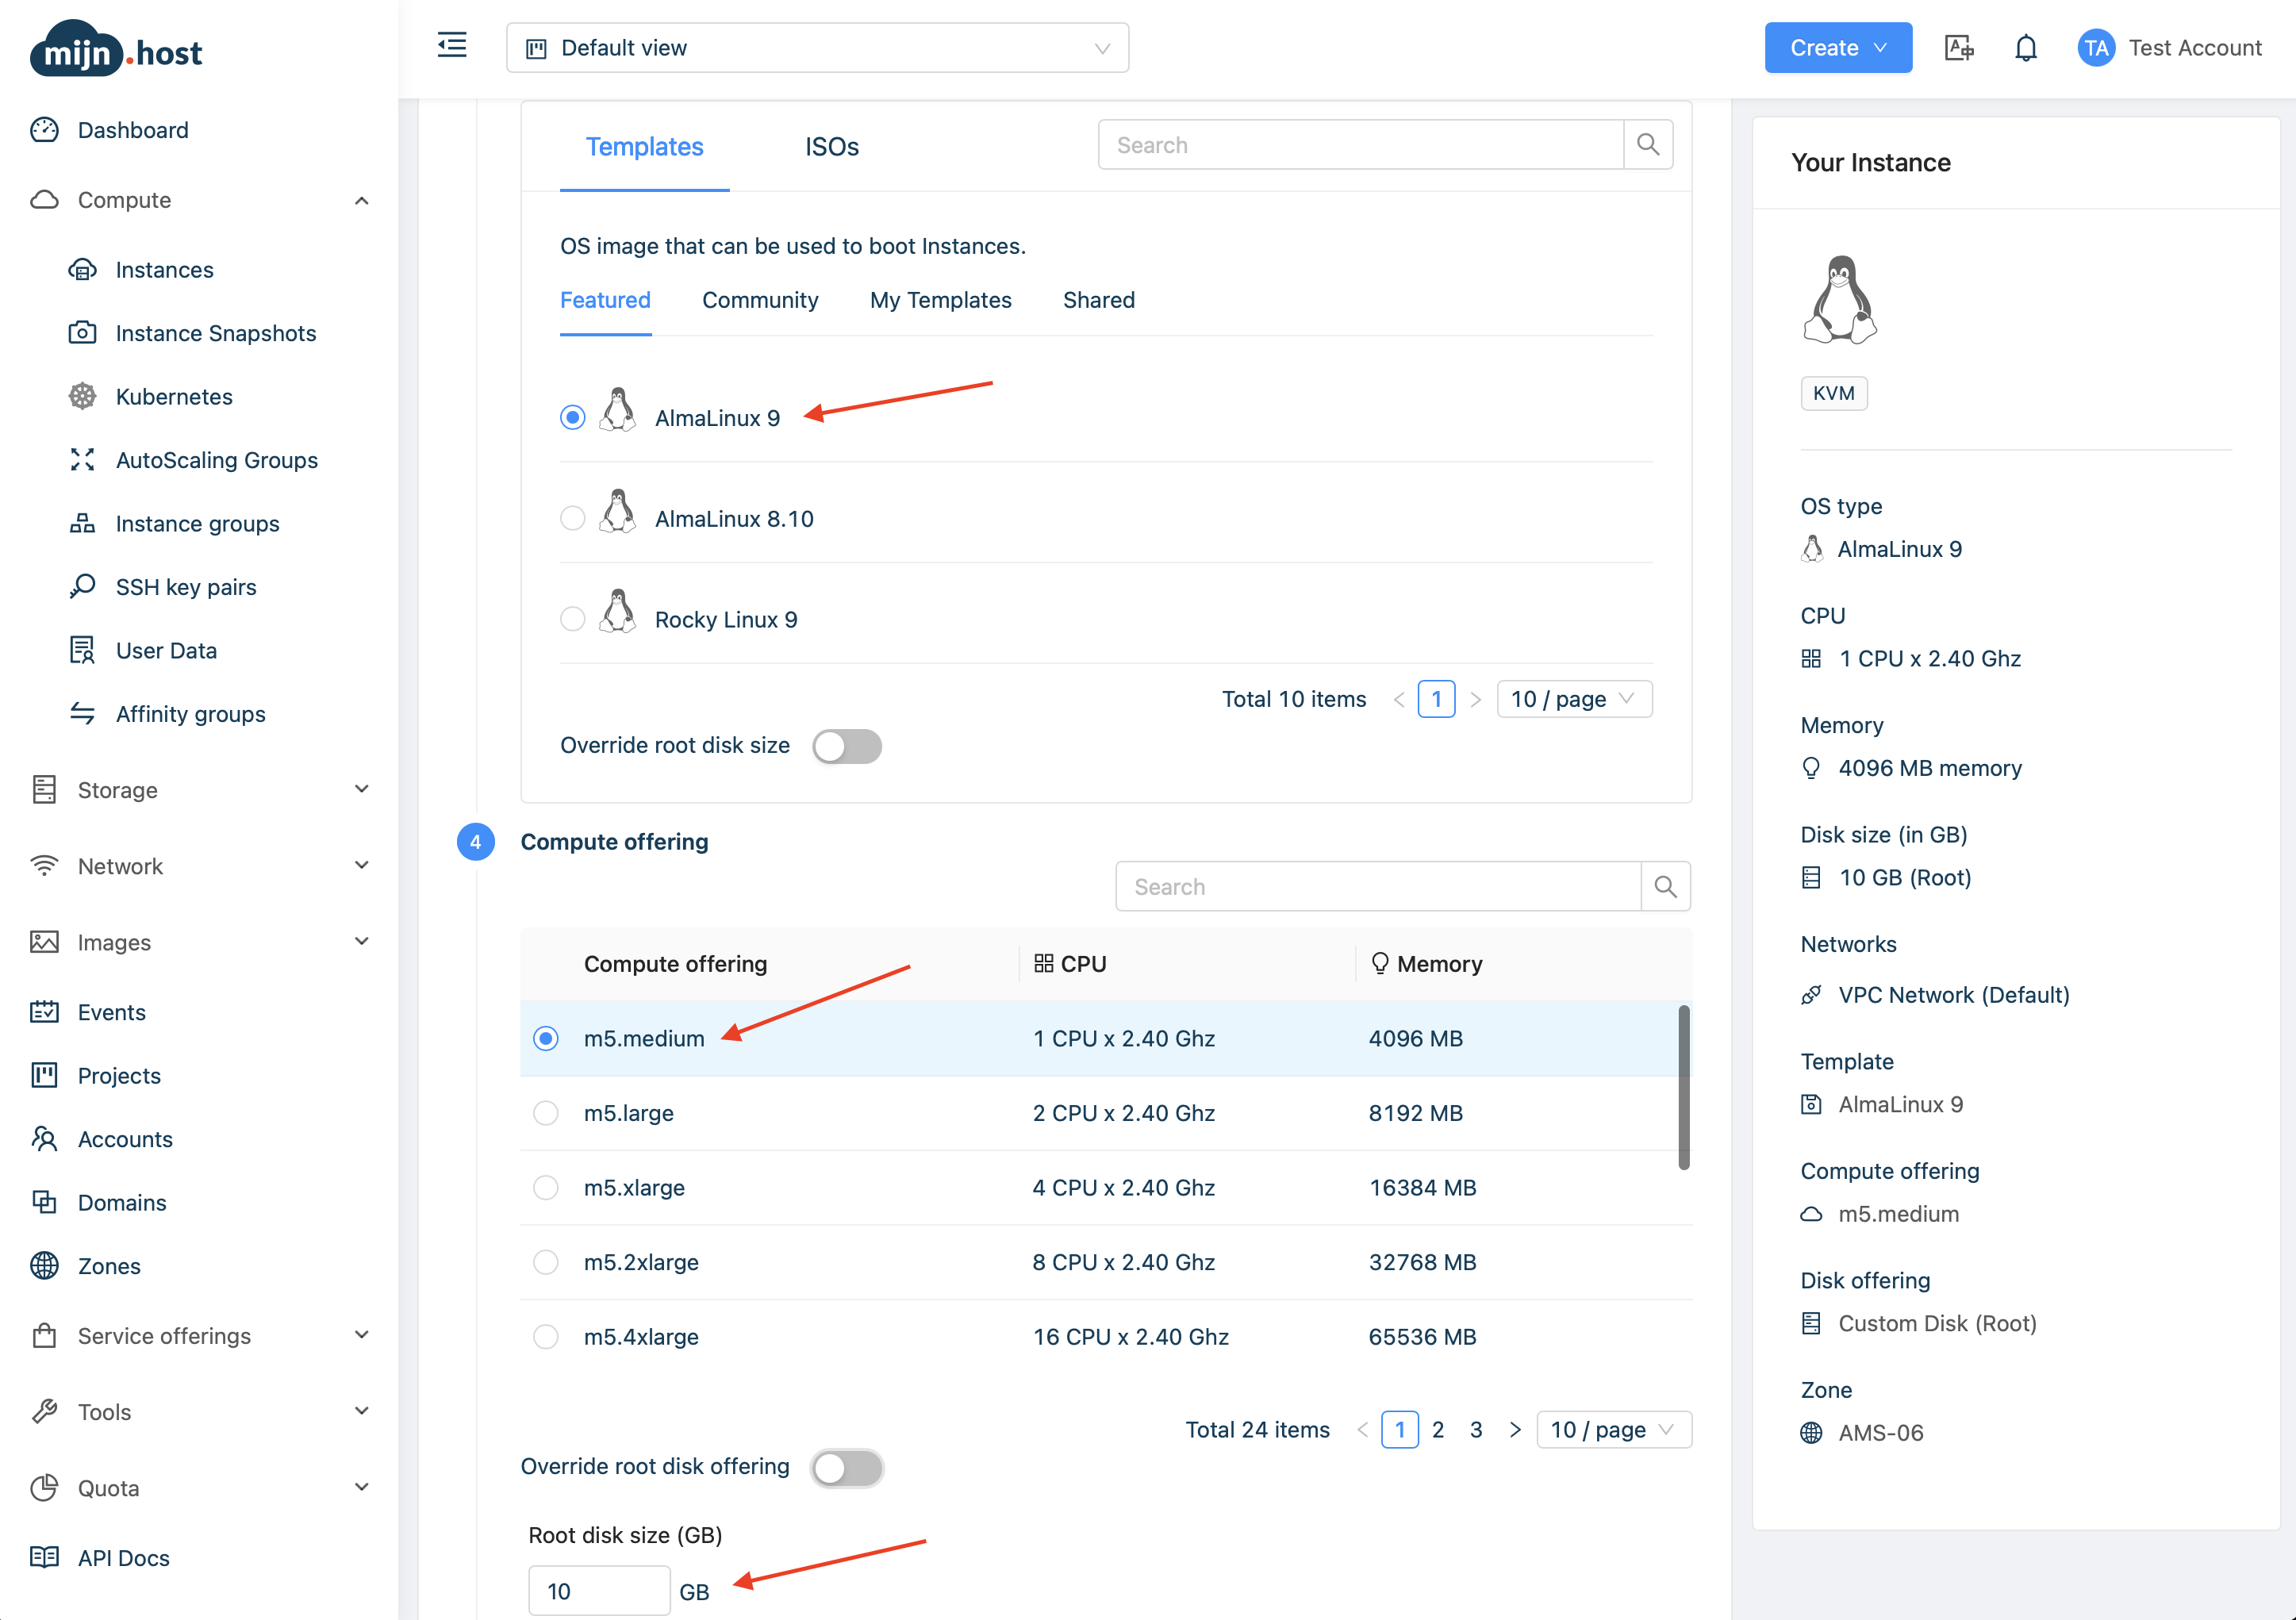Click the compute offering list scrollbar
The image size is (2296, 1620).
1683,1087
